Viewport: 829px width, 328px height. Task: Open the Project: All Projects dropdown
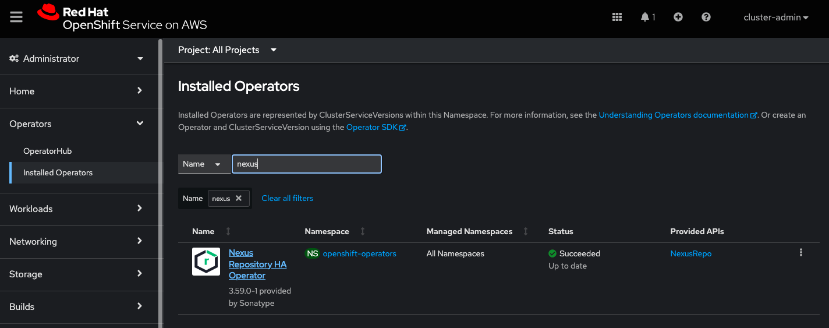tap(227, 50)
